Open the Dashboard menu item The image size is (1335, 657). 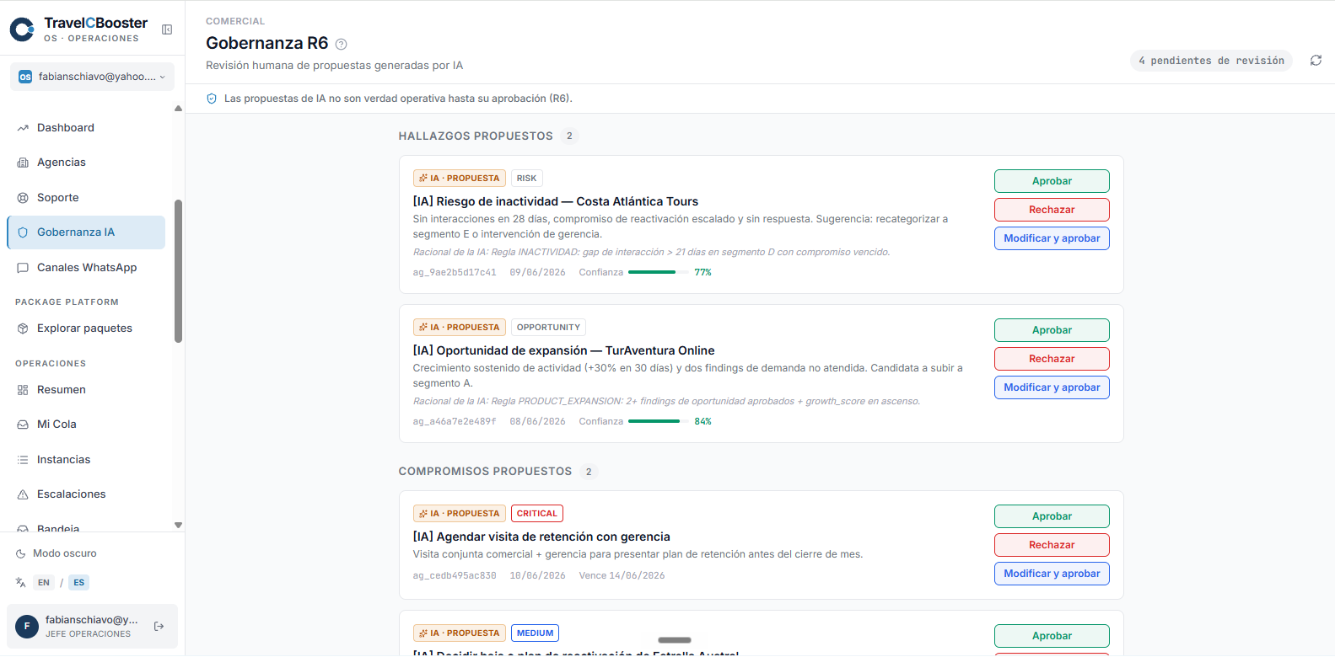pos(86,128)
